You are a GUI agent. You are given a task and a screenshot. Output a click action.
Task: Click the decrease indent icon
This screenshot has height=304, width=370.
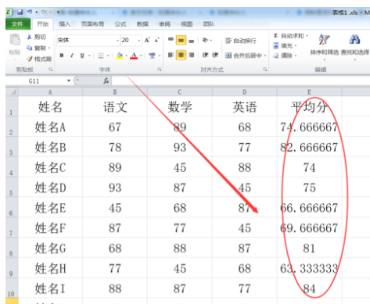(x=205, y=55)
